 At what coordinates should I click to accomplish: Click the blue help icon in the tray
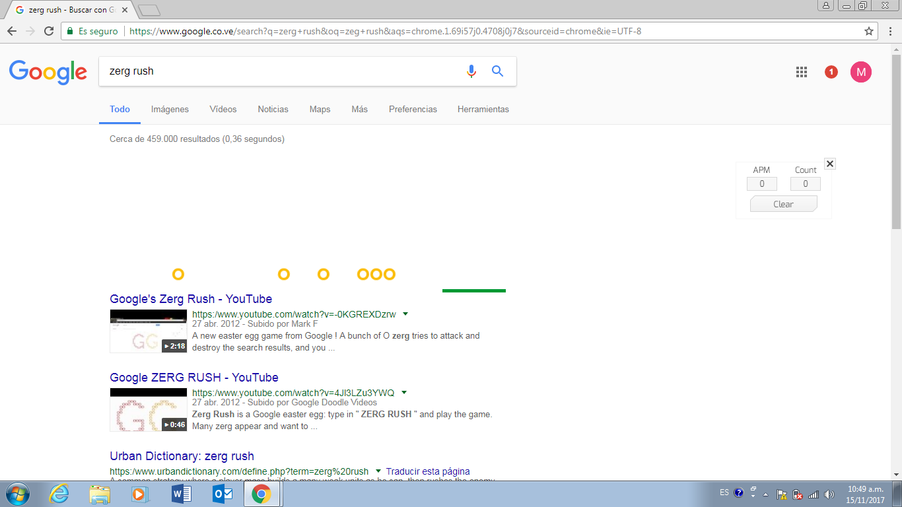click(739, 492)
